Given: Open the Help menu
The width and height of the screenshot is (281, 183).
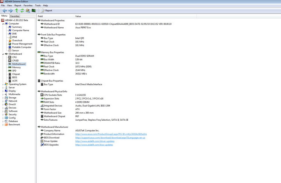Looking at the screenshot, I should 46,5.
